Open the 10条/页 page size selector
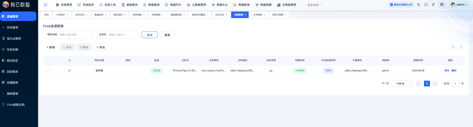 tap(402, 84)
